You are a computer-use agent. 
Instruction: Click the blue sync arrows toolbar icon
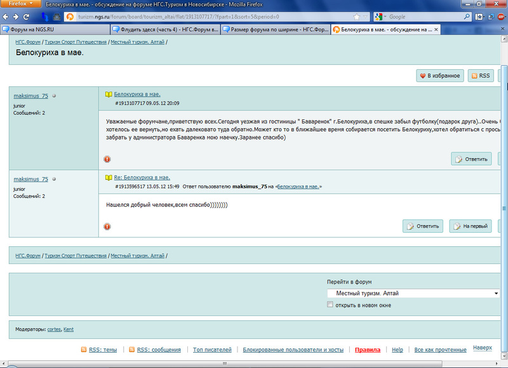pyautogui.click(x=44, y=16)
